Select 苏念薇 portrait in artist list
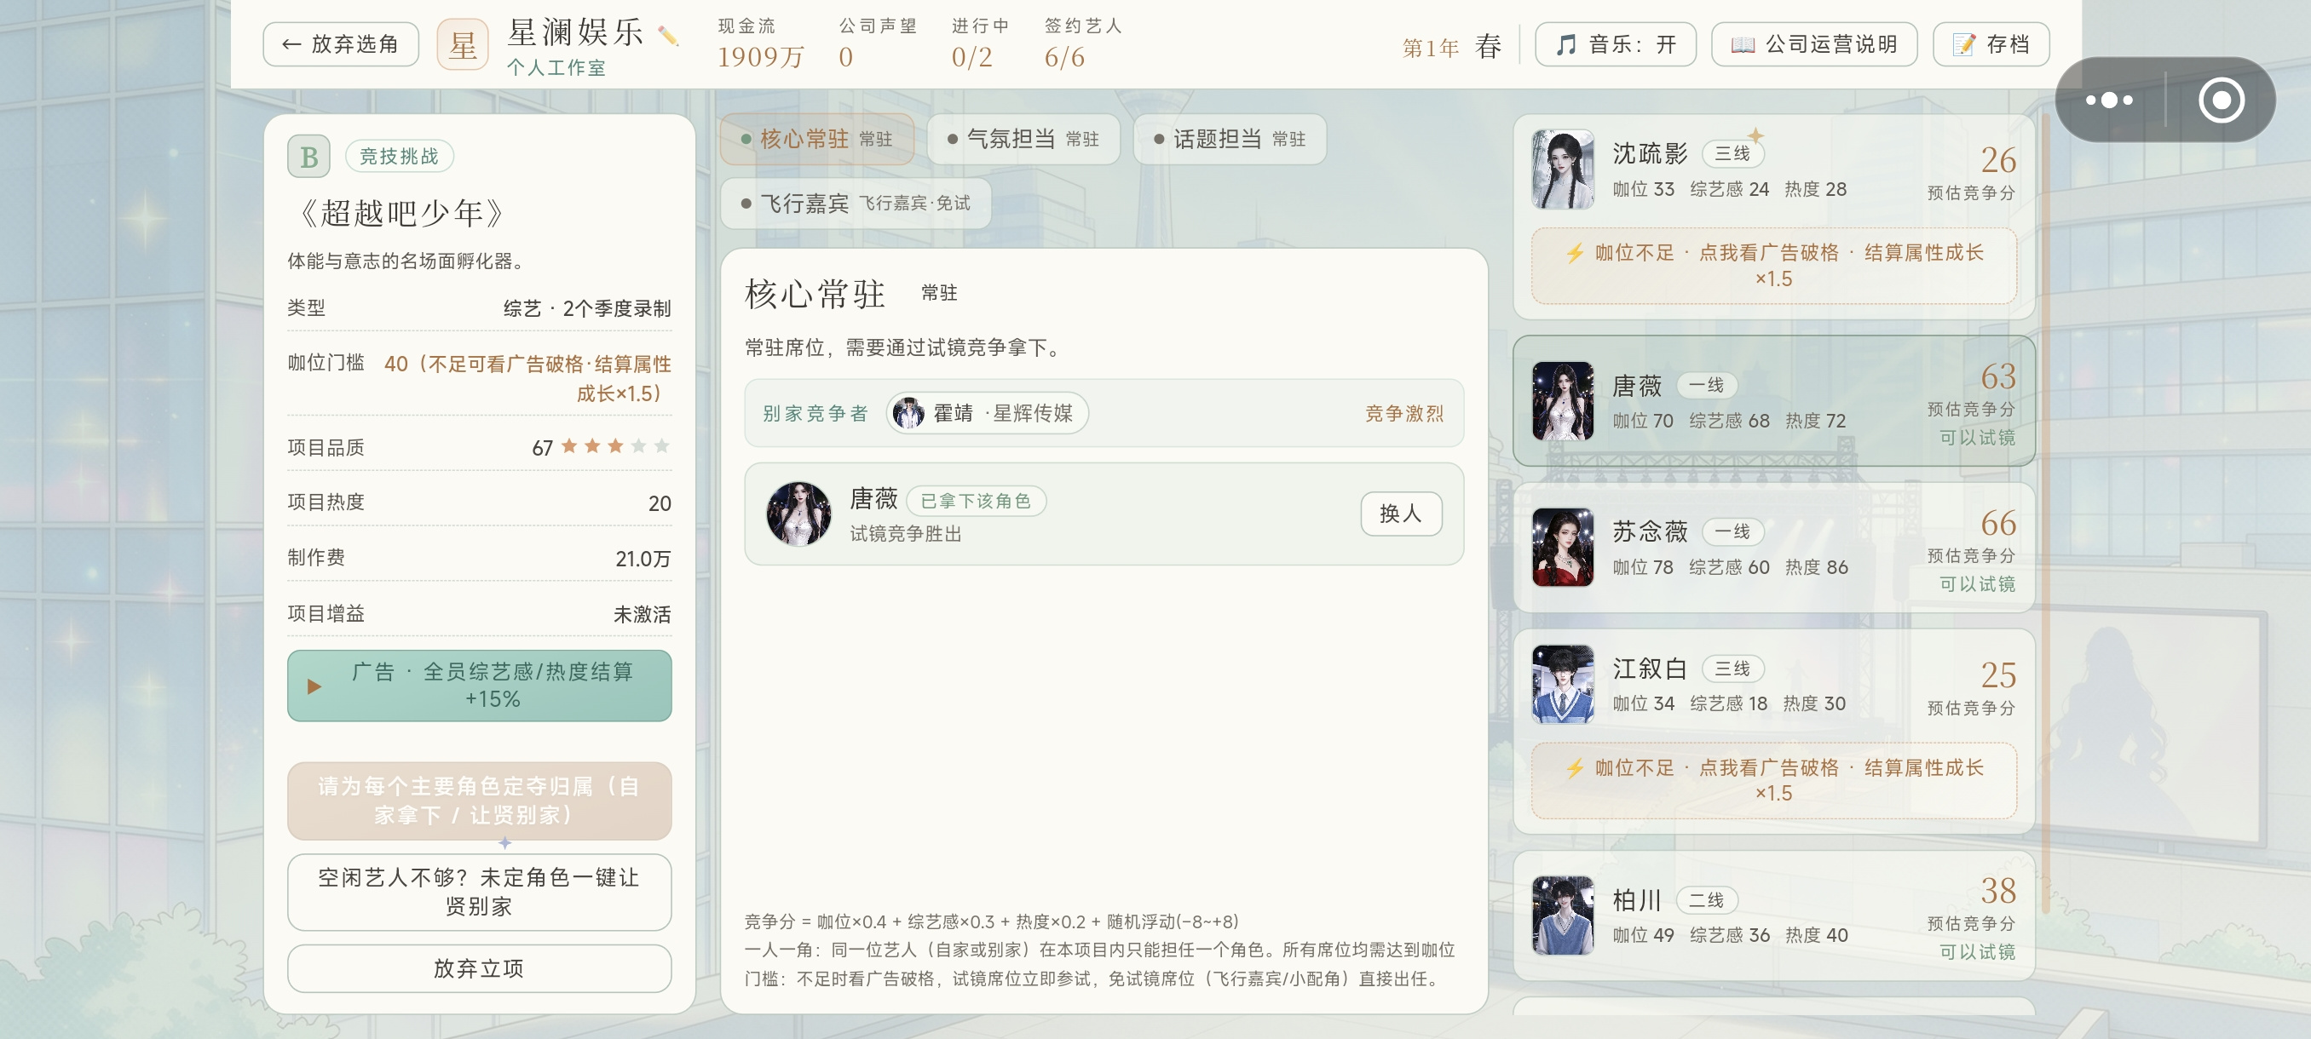This screenshot has height=1039, width=2311. tap(1563, 547)
